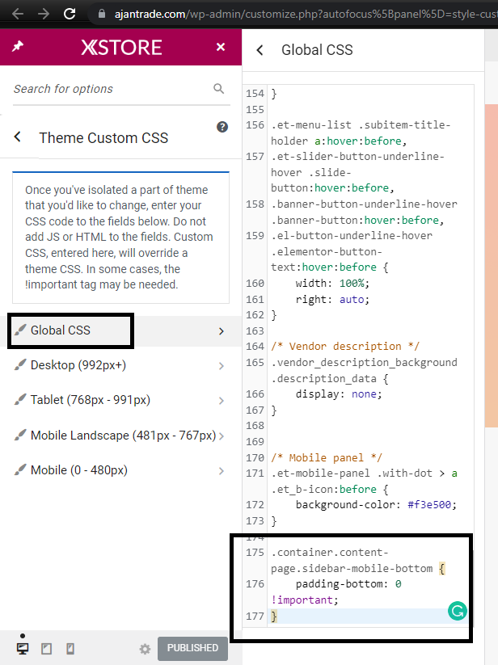Viewport: 498px width, 665px height.
Task: Click the 'padding-bottom: 0' code line
Action: (x=348, y=584)
